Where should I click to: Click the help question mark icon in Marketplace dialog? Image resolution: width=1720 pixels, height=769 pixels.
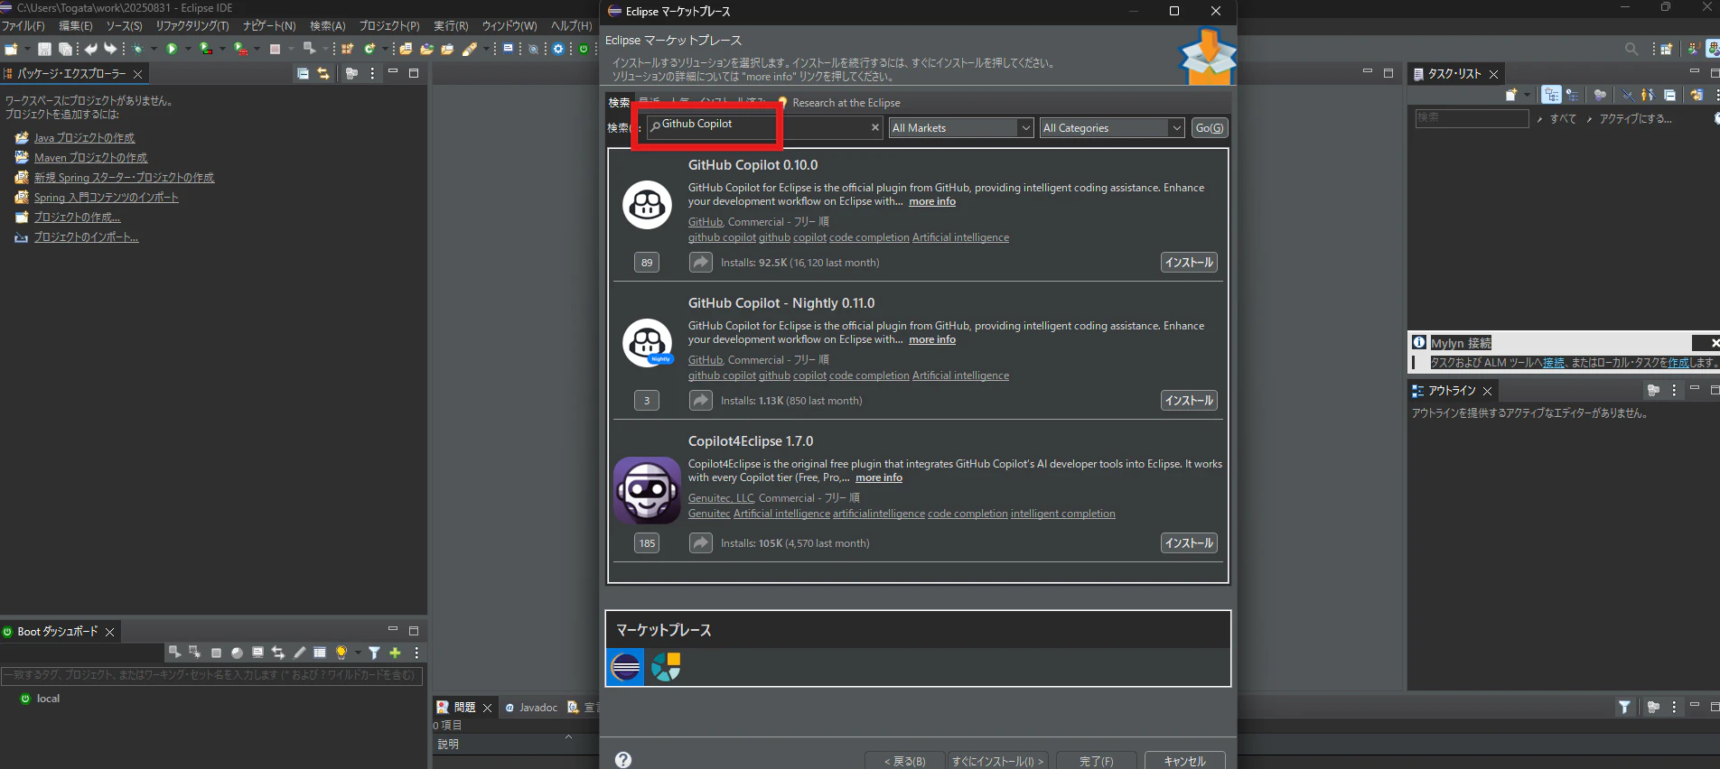click(623, 760)
